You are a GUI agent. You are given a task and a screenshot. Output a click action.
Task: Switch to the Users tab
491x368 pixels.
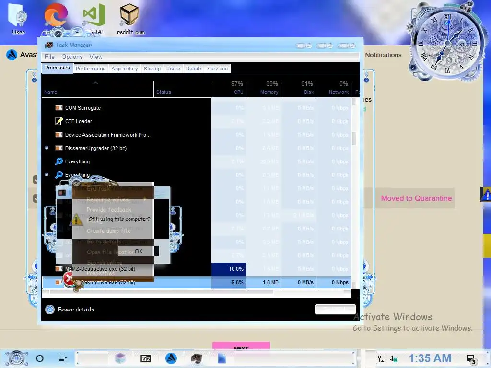click(173, 69)
